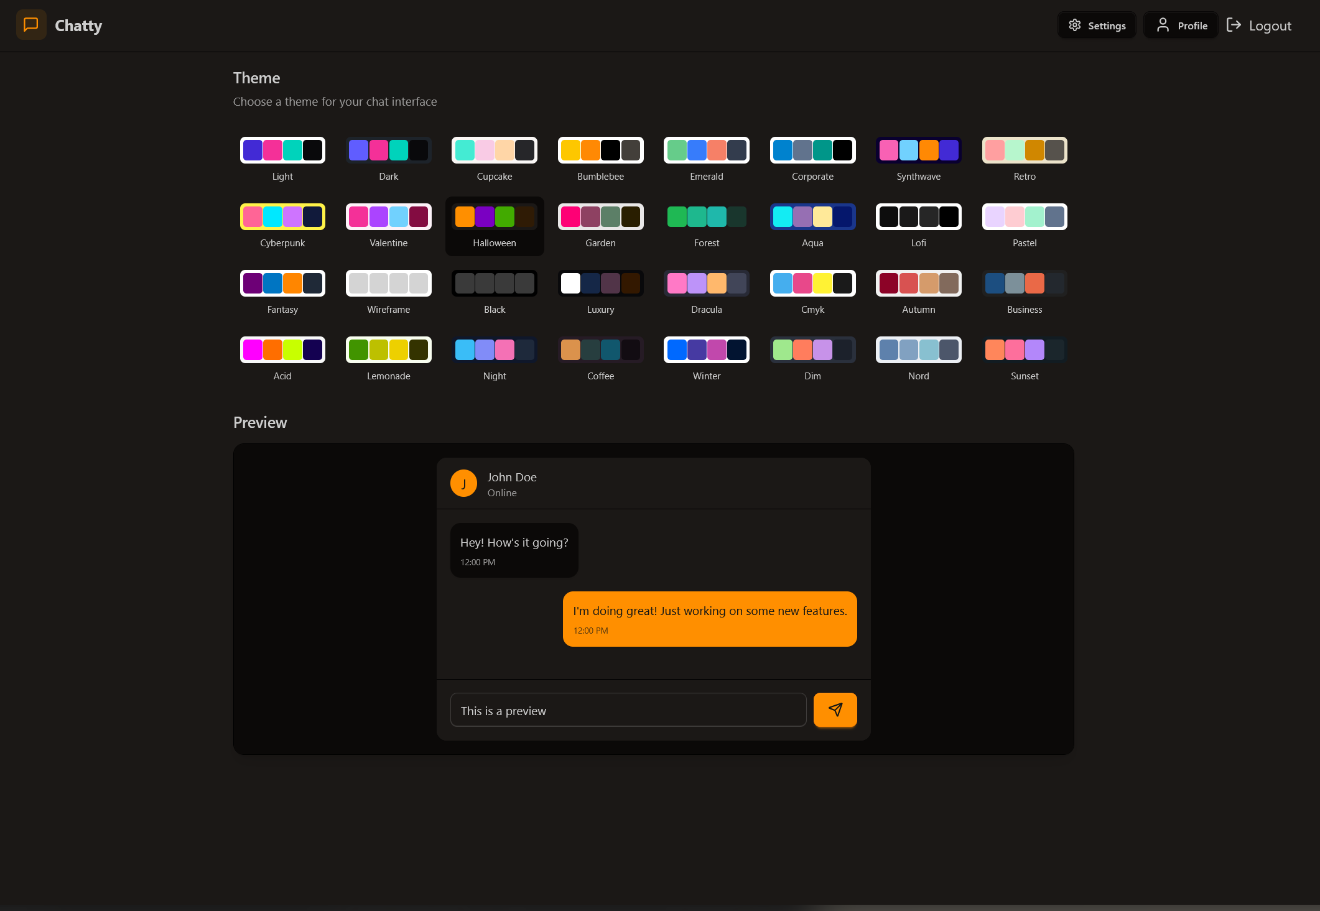Click the Logout button
Screen dimensions: 1320x911
[x=1259, y=25]
